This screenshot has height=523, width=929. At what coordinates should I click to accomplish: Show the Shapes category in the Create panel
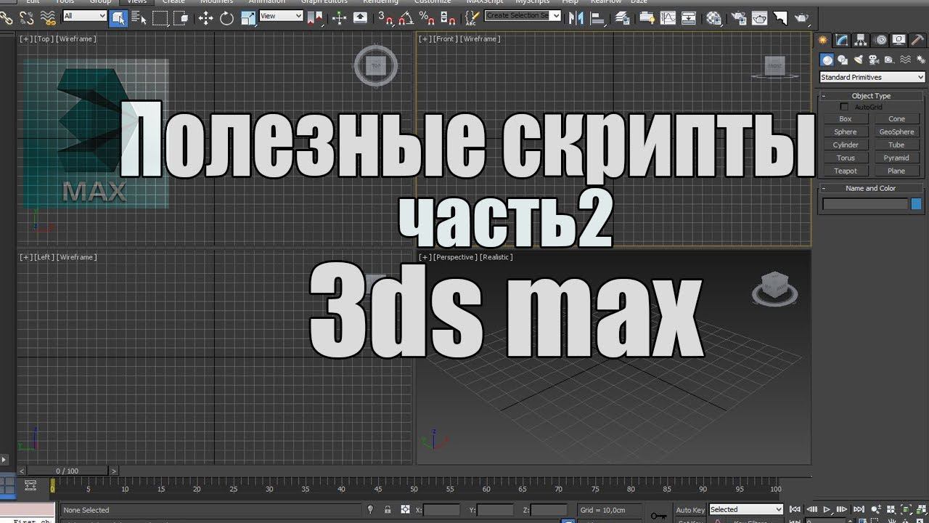[x=843, y=60]
